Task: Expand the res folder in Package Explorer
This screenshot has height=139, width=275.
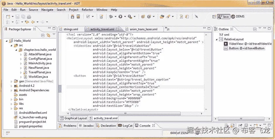Action: point(11,108)
